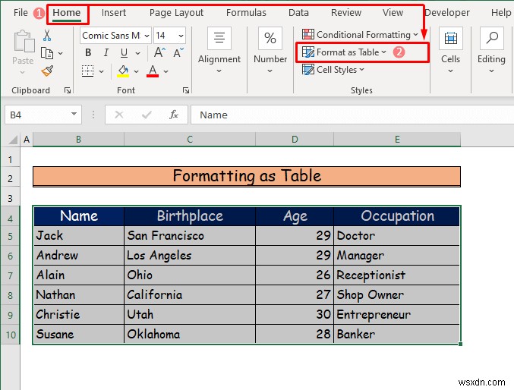The height and width of the screenshot is (390, 514).
Task: Open the Underline style dropdown arrow
Action: point(137,53)
